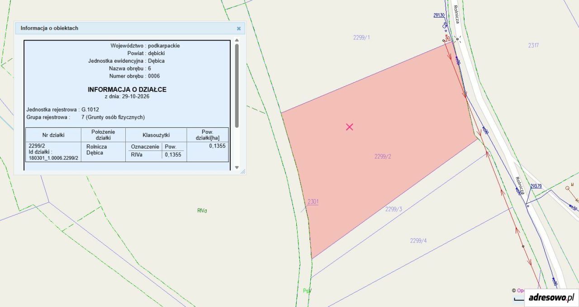This screenshot has height=307, width=579.
Task: Select parcel label 2299/3 on the map
Action: pos(394,209)
